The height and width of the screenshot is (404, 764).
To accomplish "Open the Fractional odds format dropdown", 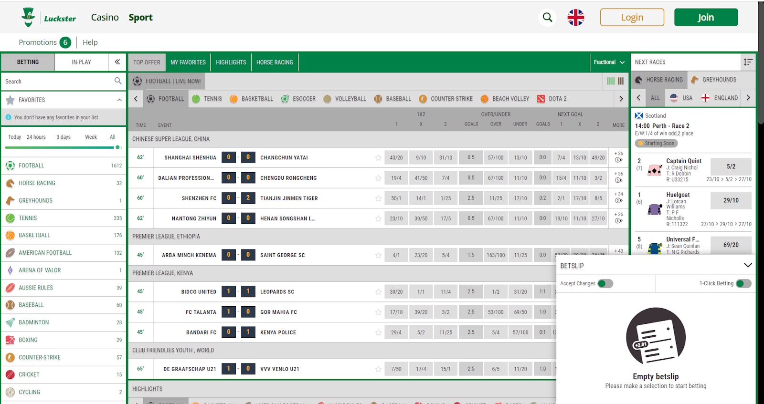I will (609, 62).
